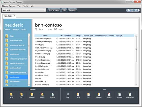Click the Blob DELETE icon

pos(109,94)
